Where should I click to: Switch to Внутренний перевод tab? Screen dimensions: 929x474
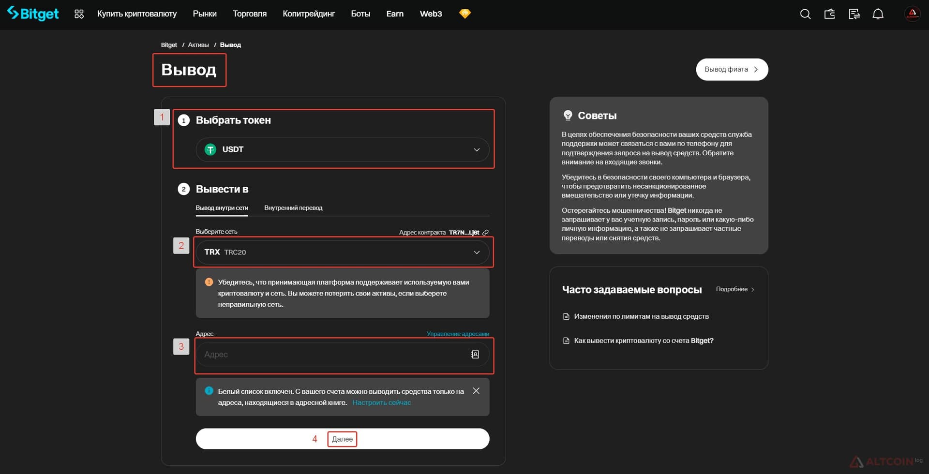pyautogui.click(x=293, y=208)
